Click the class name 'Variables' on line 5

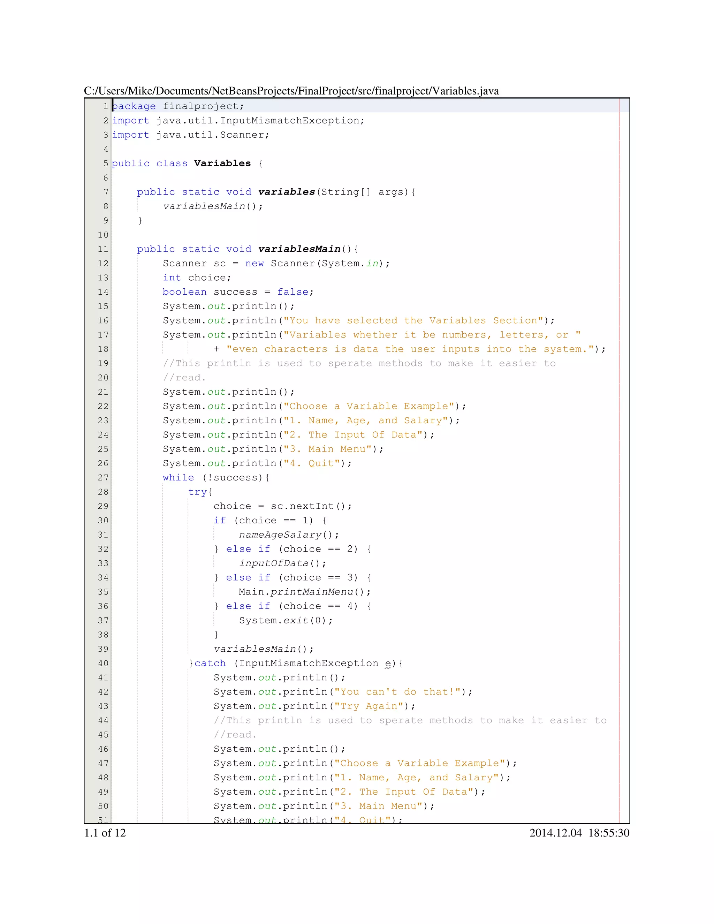pos(222,163)
